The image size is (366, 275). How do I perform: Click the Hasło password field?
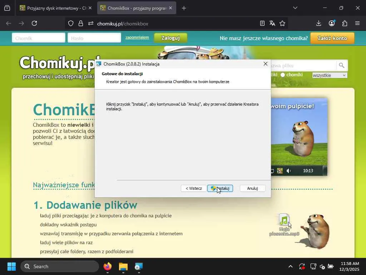[94, 38]
